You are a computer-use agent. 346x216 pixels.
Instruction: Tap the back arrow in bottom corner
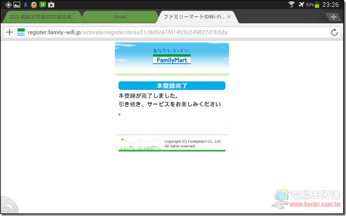(x=8, y=206)
